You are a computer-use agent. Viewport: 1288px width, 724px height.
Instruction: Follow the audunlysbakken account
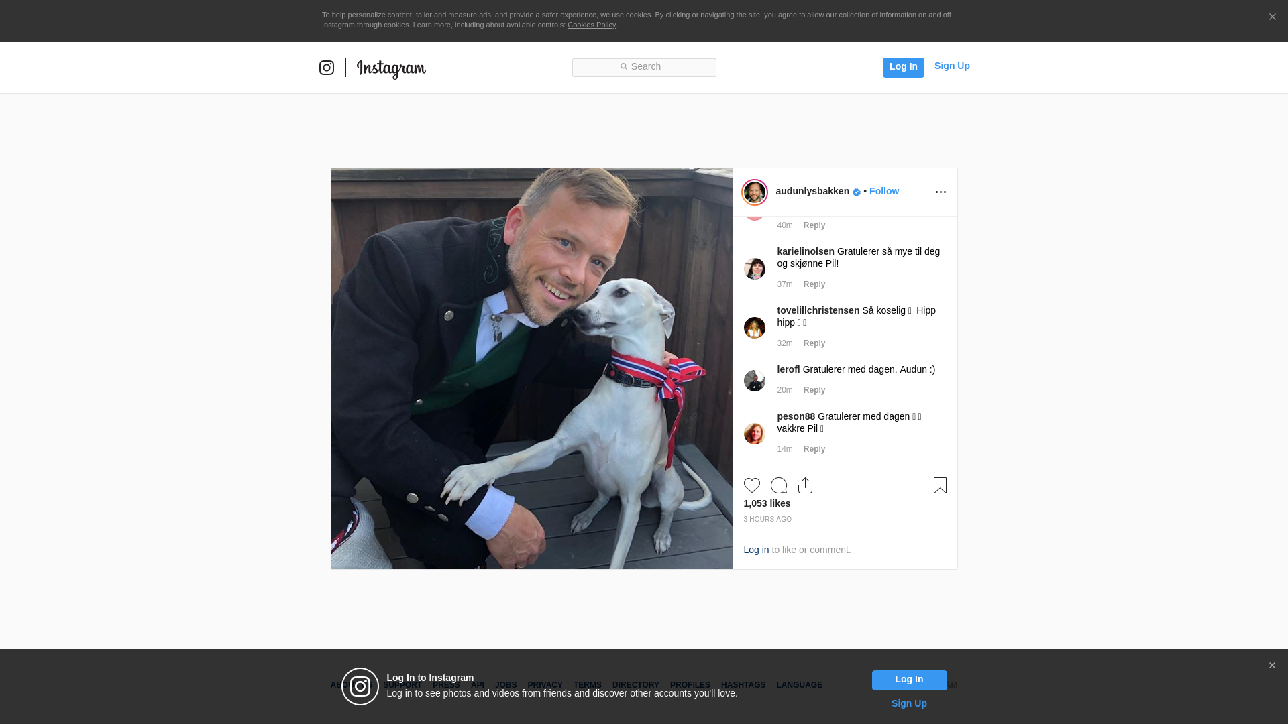tap(884, 191)
